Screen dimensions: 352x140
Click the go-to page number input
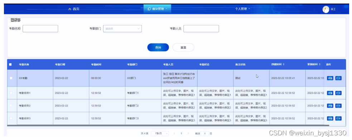point(205,134)
